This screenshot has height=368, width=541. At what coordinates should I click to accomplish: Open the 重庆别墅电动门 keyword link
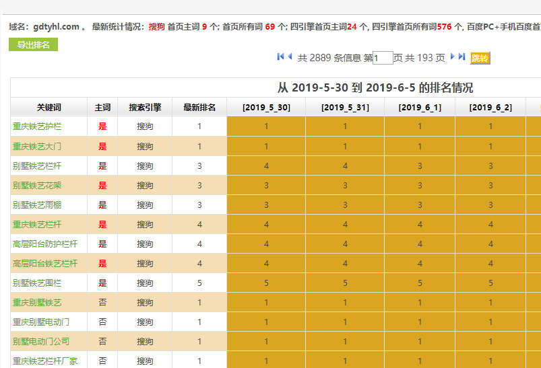point(41,322)
